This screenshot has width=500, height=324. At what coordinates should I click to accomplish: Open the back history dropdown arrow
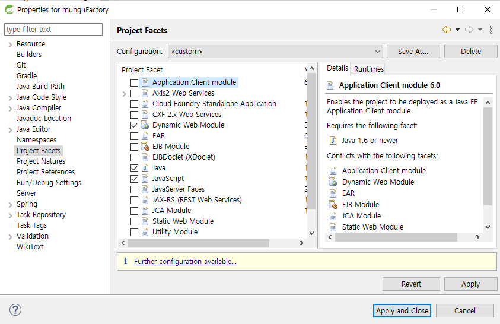click(x=457, y=30)
